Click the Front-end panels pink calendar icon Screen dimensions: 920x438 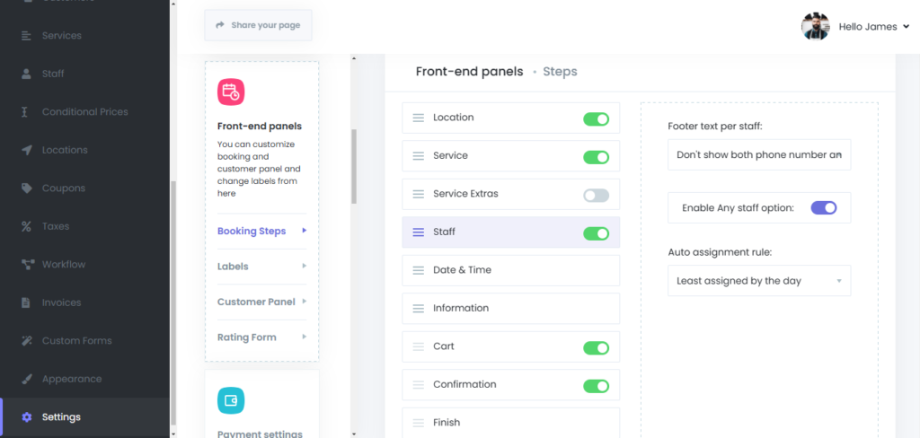tap(231, 92)
